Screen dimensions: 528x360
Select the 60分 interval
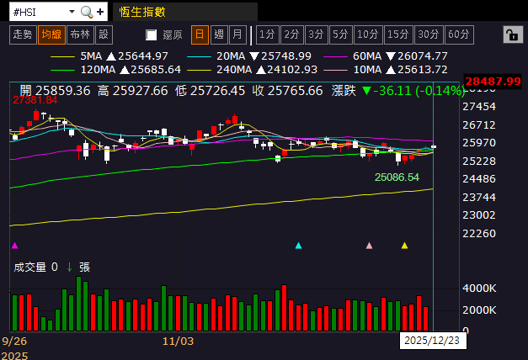(x=459, y=34)
